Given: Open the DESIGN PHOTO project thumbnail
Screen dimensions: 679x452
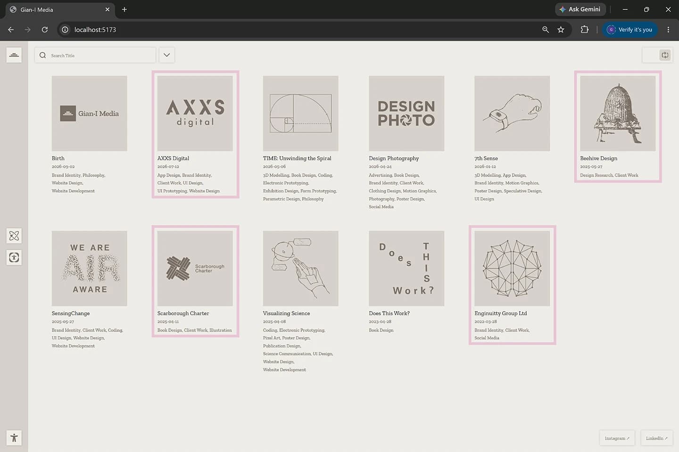Looking at the screenshot, I should point(406,114).
